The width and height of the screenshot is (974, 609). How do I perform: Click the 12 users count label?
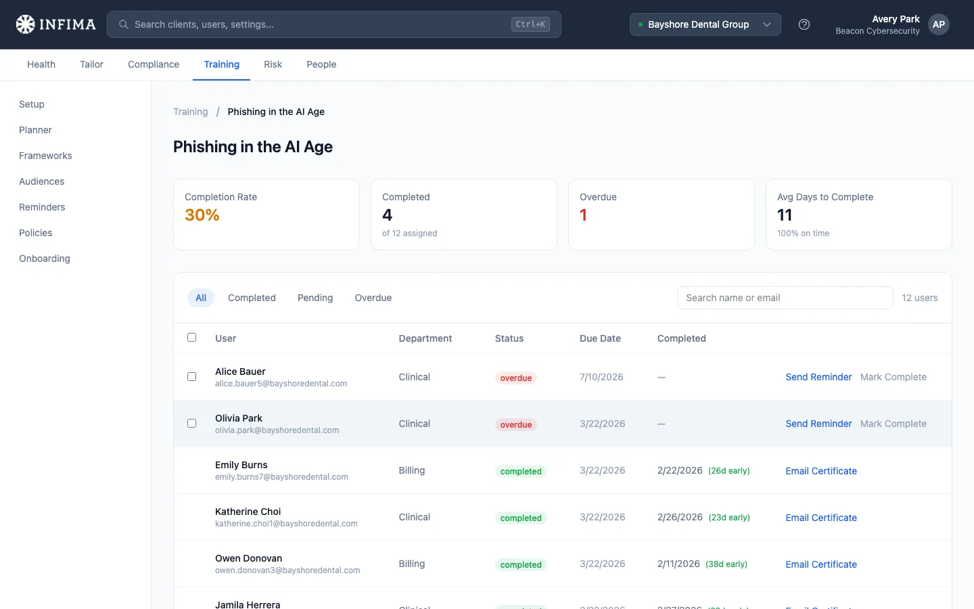920,298
